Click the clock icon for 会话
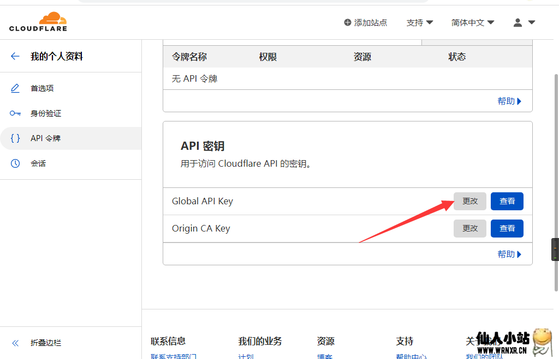The height and width of the screenshot is (359, 559). 15,163
